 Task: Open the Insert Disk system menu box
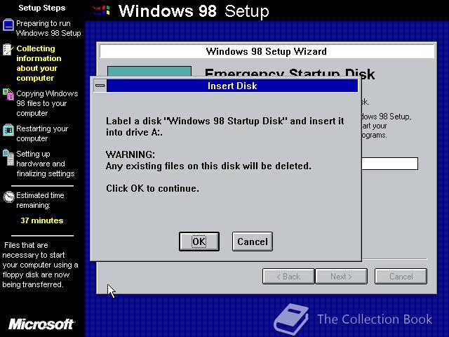(x=100, y=86)
